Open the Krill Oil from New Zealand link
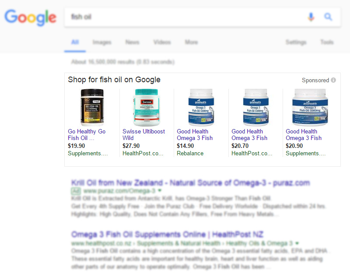 tap(190, 182)
